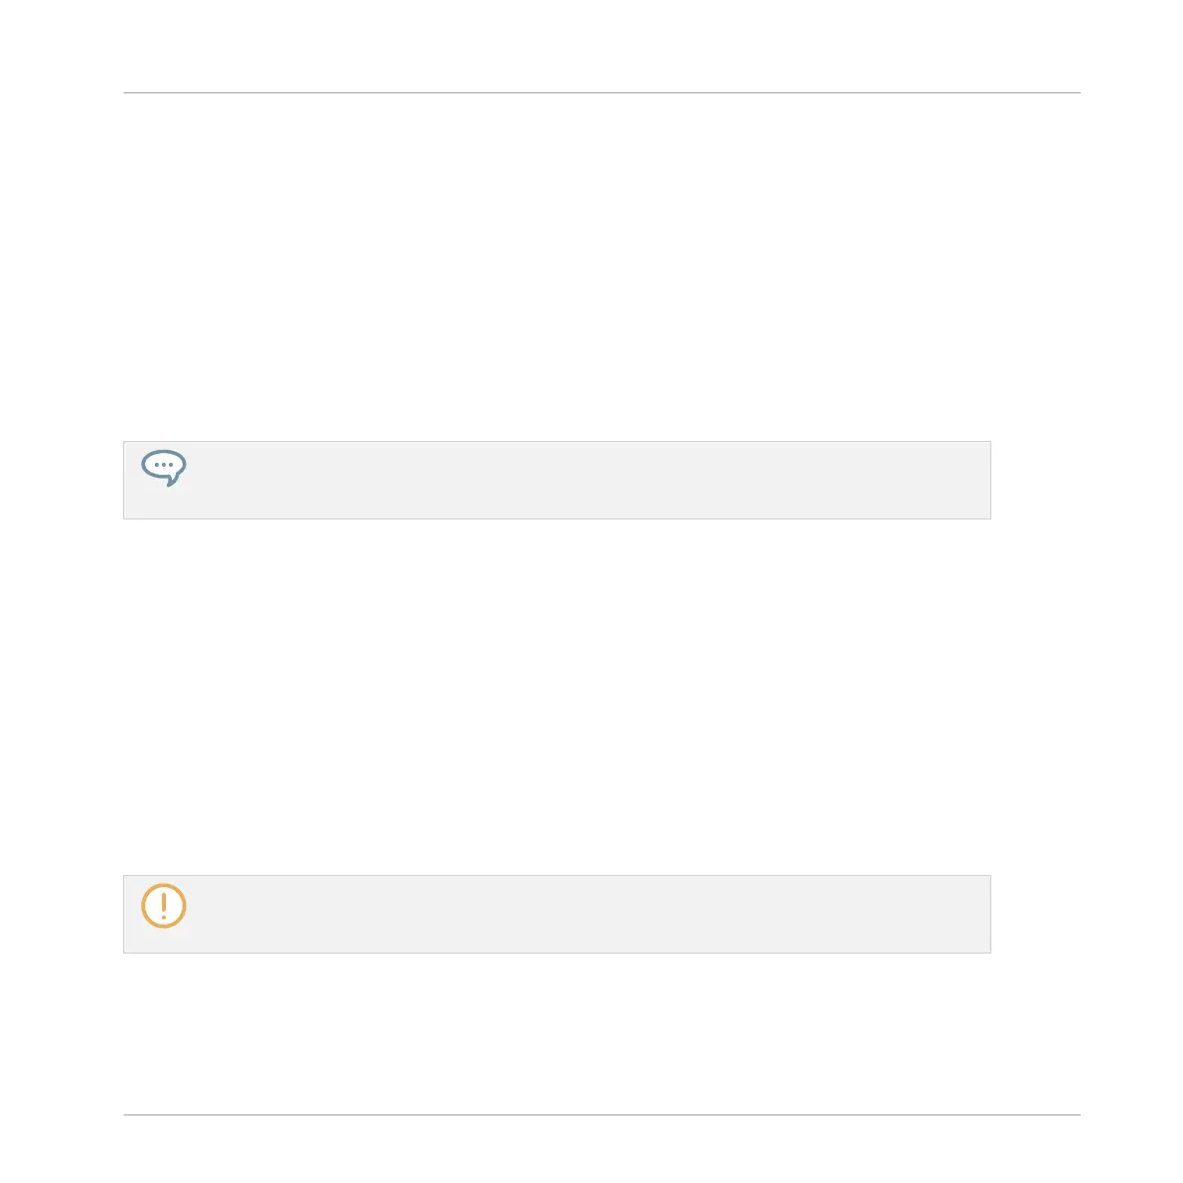Screen dimensions: 1183x1183
Task: Click the white margin right of the gray boxes
Action: point(1036,697)
